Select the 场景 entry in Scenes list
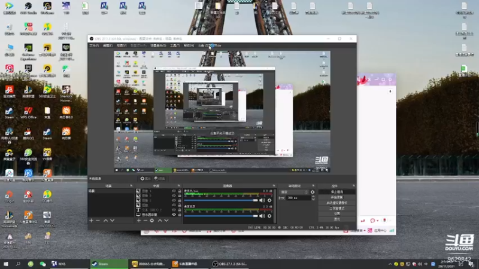 (111, 191)
